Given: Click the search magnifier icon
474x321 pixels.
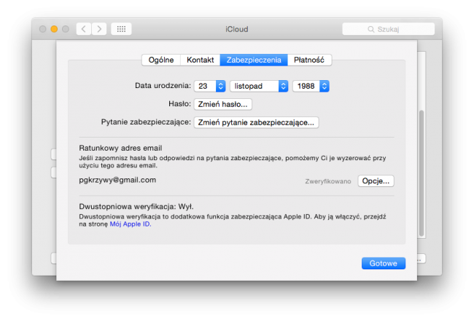Looking at the screenshot, I should point(371,29).
